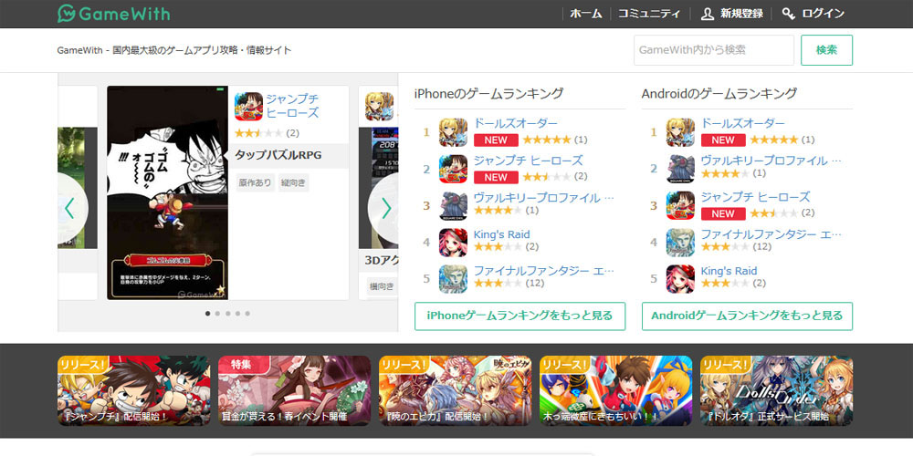Open the コミュニティ menu item

pos(648,14)
